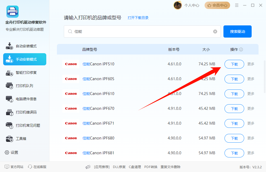Image resolution: width=266 pixels, height=172 pixels.
Task: Open 设置 in the sidebar
Action: [11, 152]
